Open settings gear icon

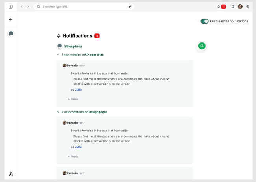click(248, 7)
